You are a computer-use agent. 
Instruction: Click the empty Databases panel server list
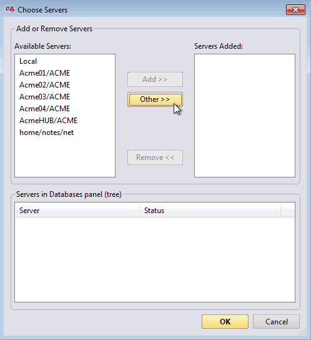pyautogui.click(x=155, y=259)
